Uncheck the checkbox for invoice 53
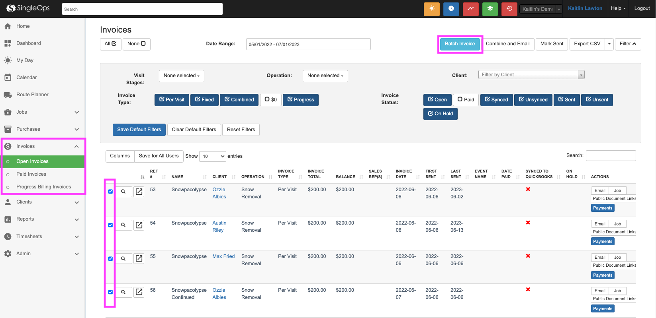The image size is (656, 318). [110, 192]
